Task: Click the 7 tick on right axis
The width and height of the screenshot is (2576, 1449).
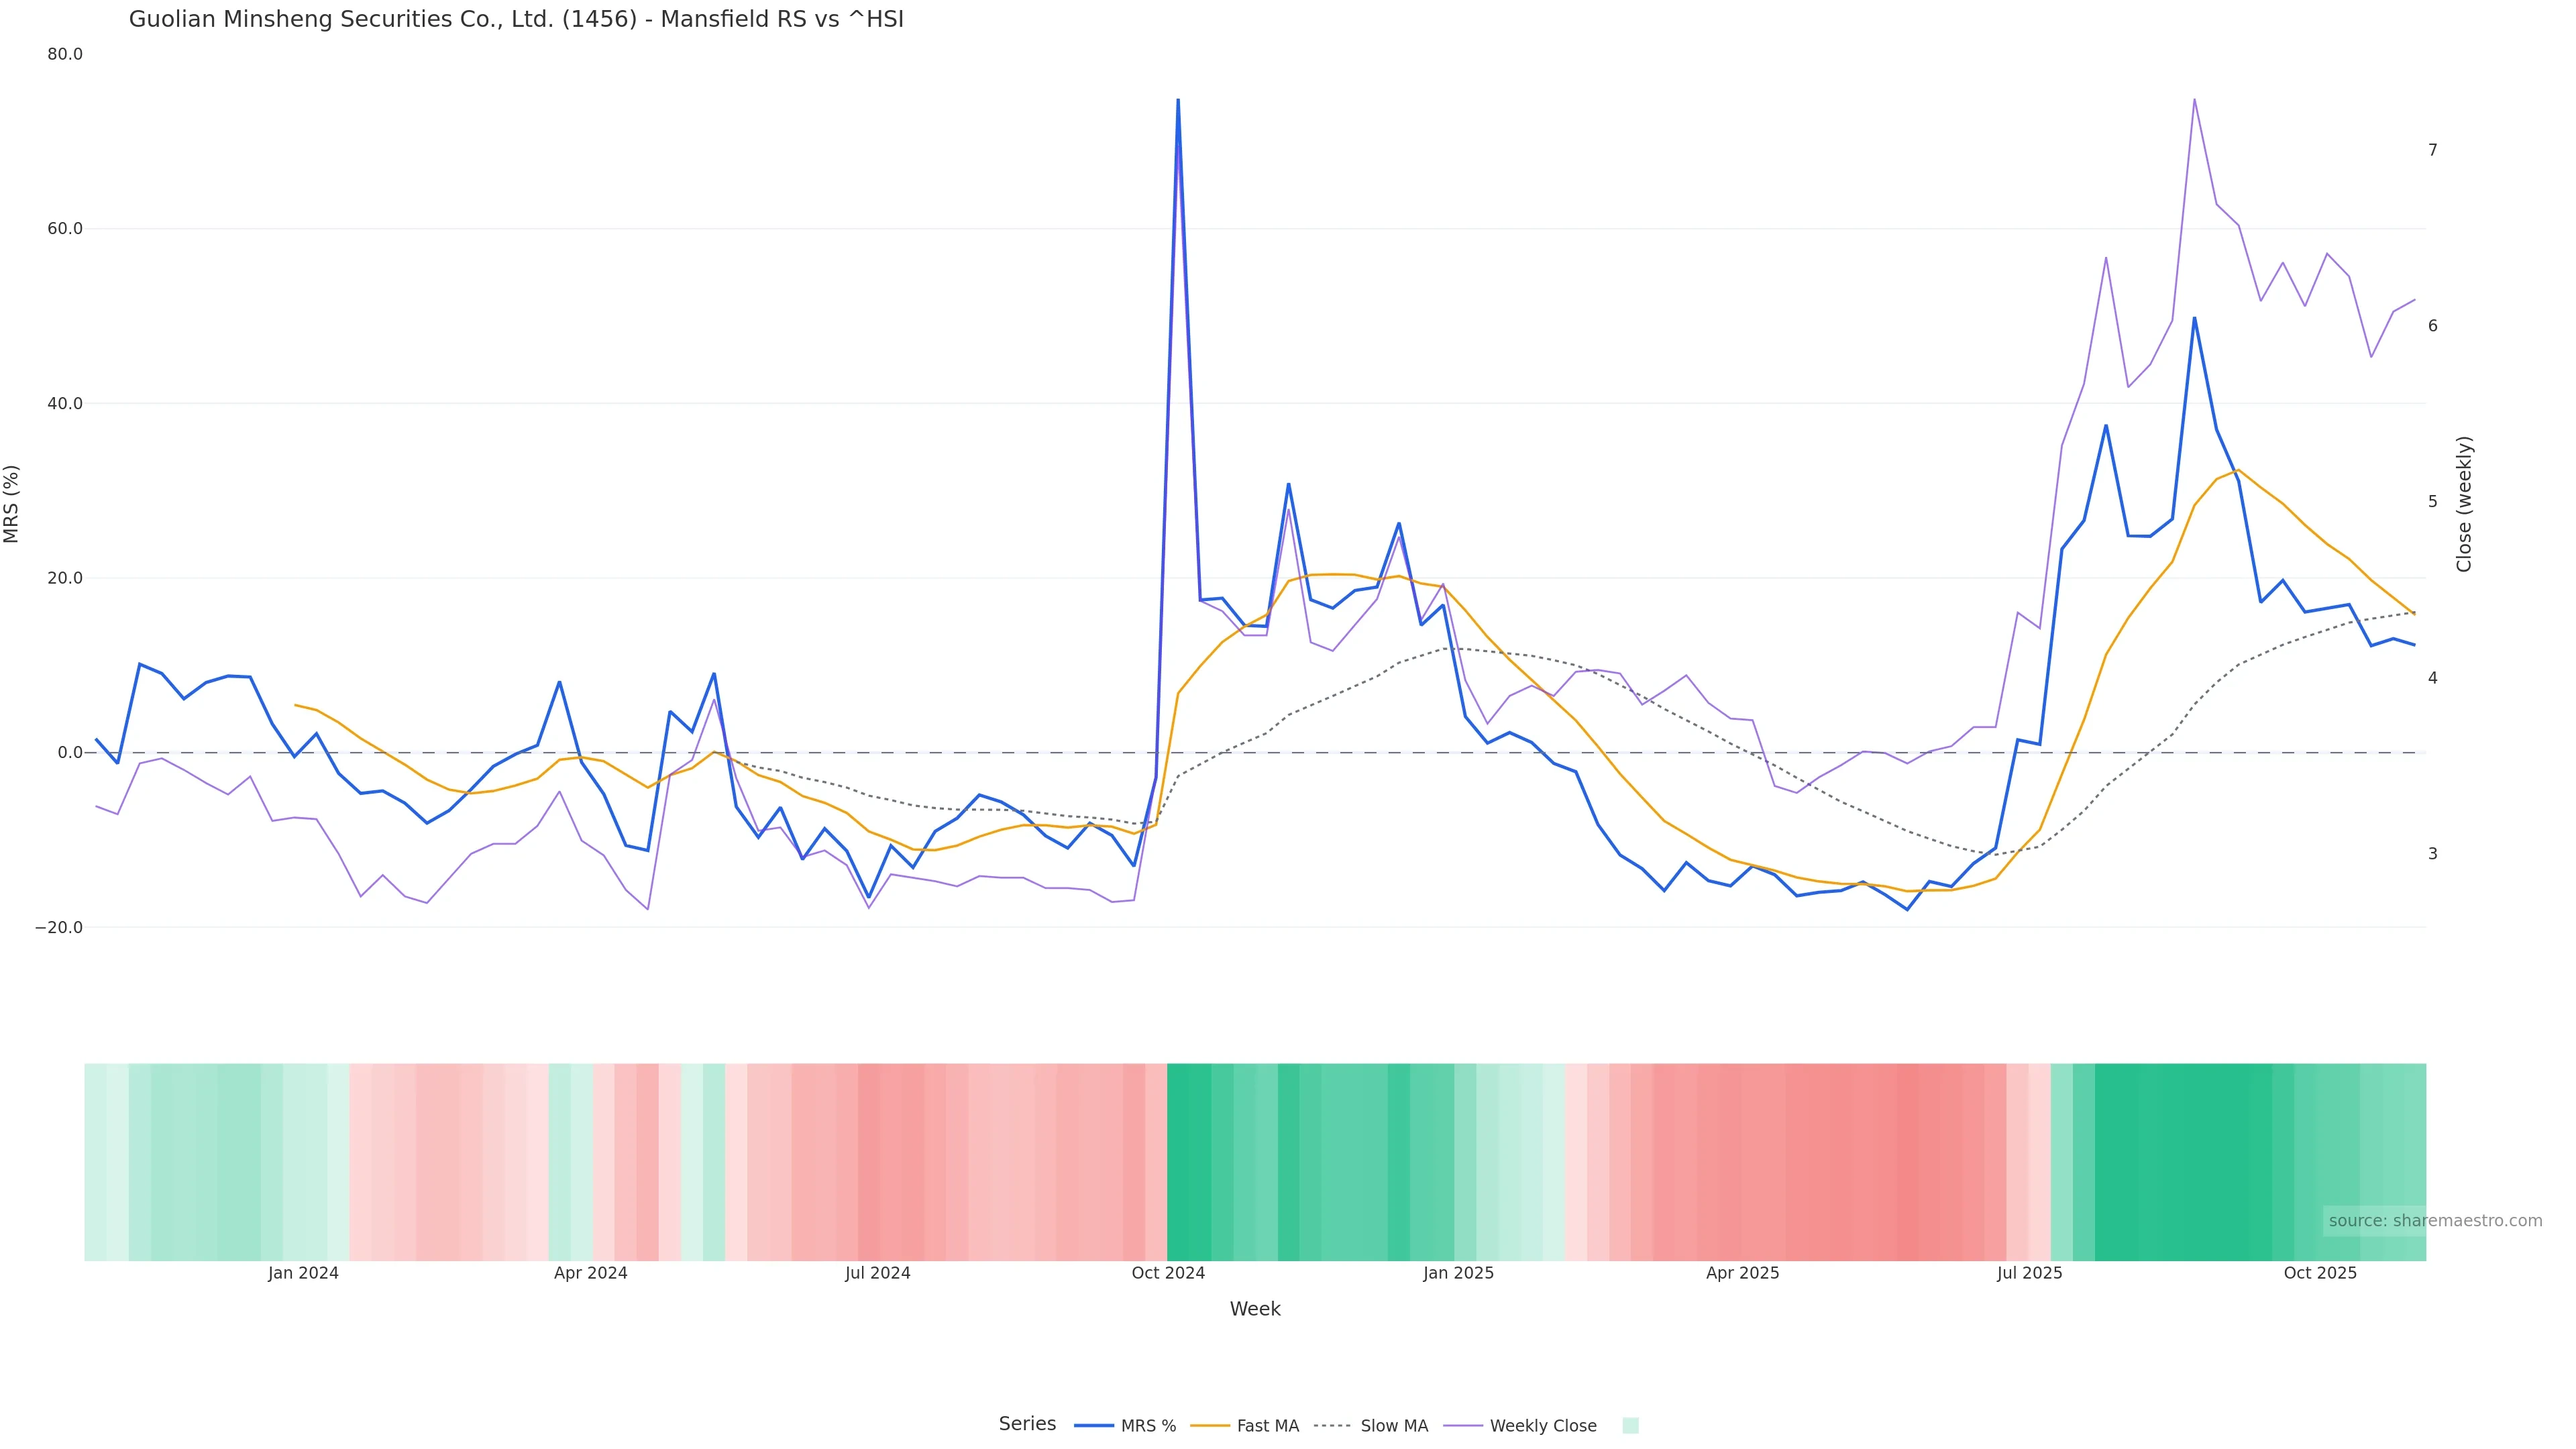Action: tap(2432, 150)
